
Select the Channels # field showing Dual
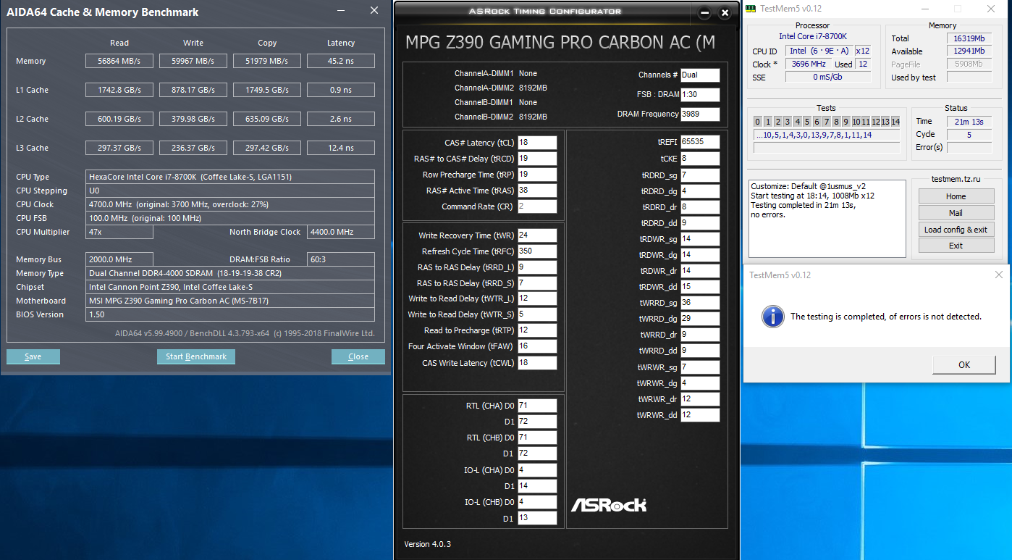(700, 75)
